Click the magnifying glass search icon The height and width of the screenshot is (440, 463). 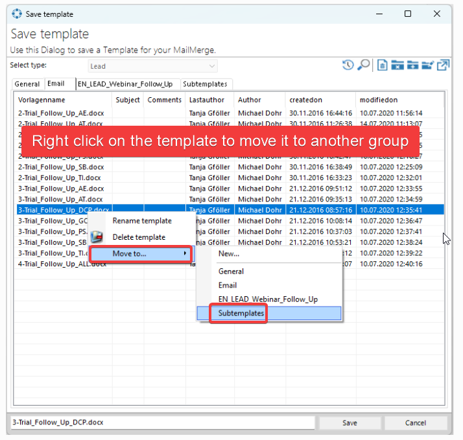pyautogui.click(x=364, y=65)
